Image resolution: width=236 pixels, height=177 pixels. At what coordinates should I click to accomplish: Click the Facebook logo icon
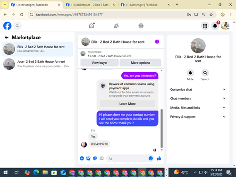[x=8, y=26]
